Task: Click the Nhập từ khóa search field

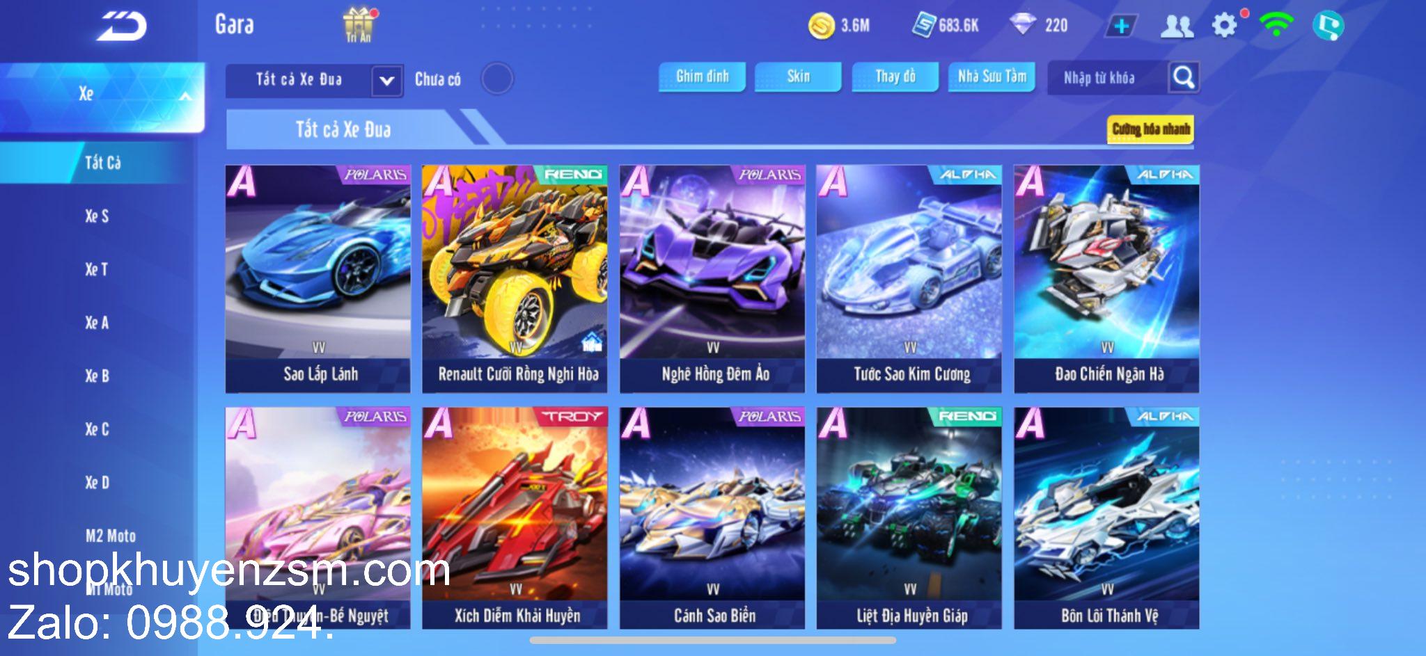Action: coord(1108,78)
